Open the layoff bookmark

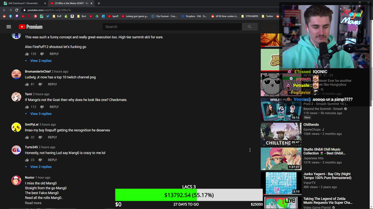tap(113, 16)
